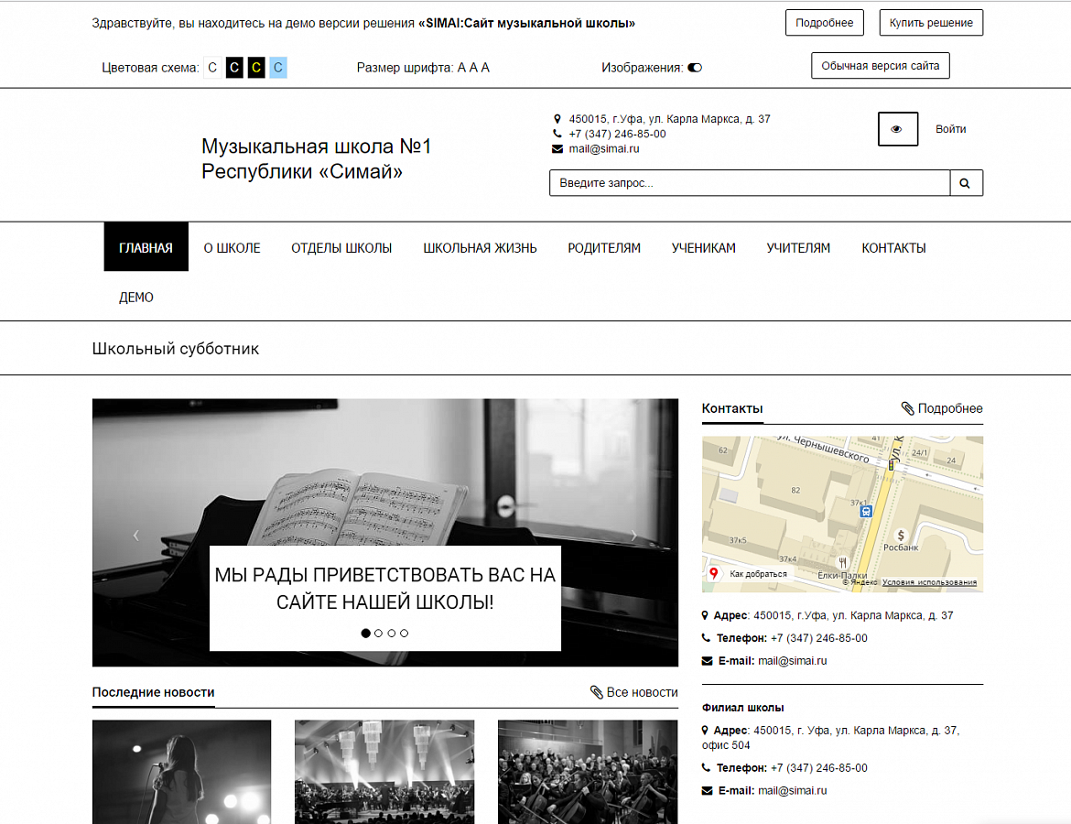This screenshot has height=824, width=1071.
Task: Open the ШКОЛЬНАЯ ЖИЗНЬ menu tab
Action: 481,247
